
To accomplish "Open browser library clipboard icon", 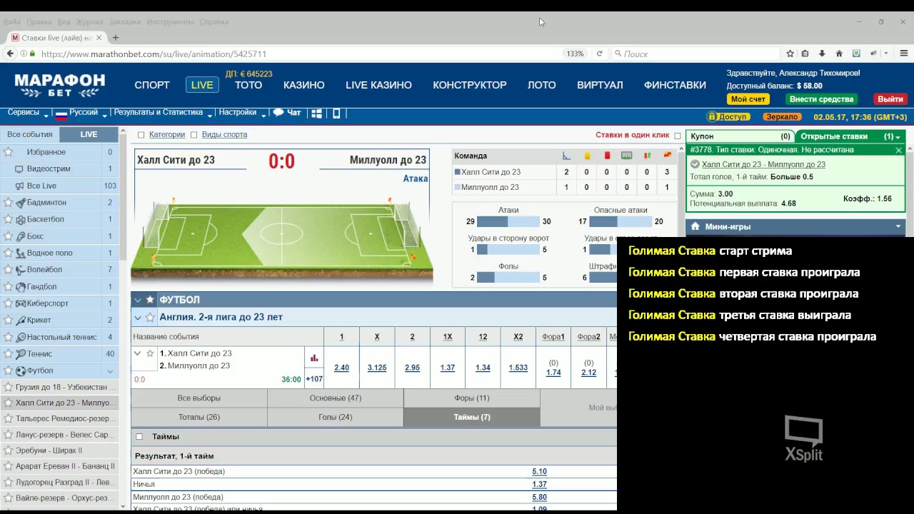I will [x=805, y=54].
